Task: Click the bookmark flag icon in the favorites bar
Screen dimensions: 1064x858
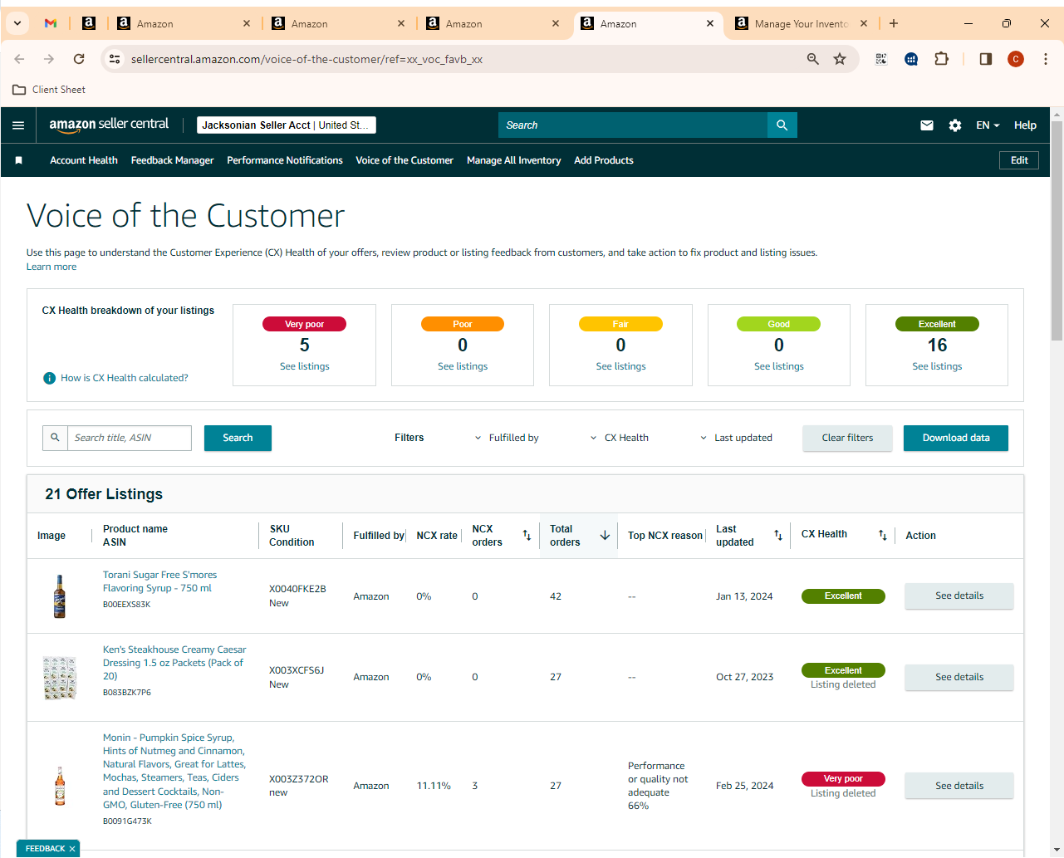Action: coord(19,160)
